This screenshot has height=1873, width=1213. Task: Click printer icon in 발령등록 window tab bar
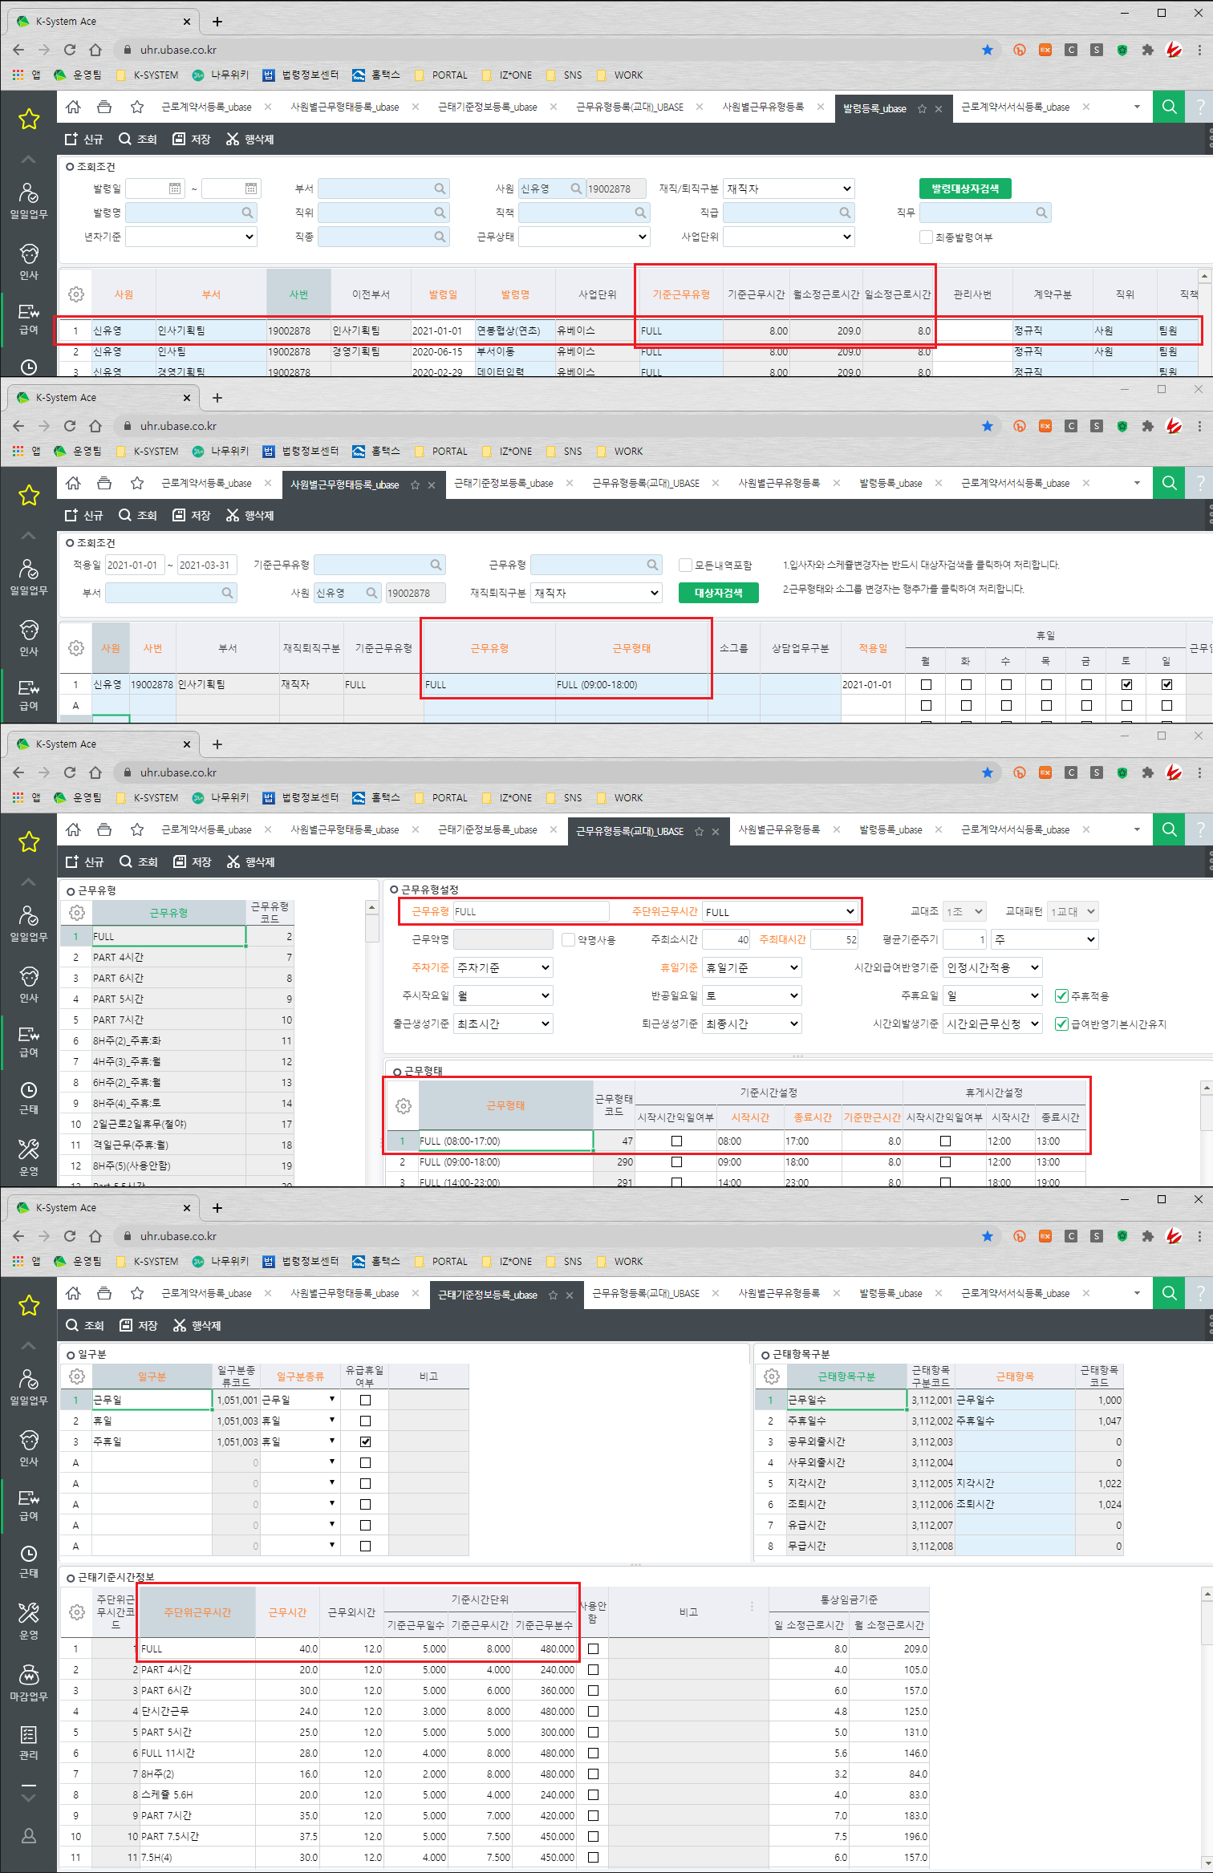pyautogui.click(x=104, y=107)
